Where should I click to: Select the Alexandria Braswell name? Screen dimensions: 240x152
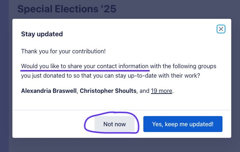coord(49,91)
